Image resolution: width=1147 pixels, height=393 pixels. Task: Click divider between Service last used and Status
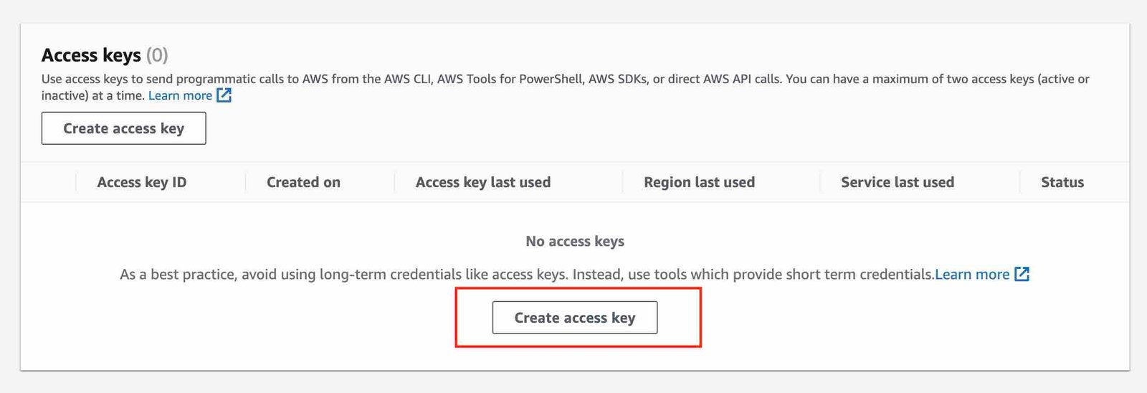point(1019,182)
